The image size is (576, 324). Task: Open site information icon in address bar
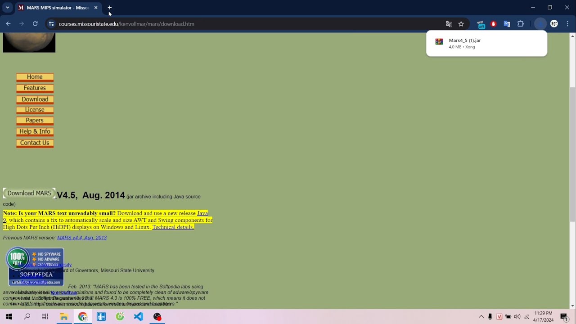click(51, 24)
